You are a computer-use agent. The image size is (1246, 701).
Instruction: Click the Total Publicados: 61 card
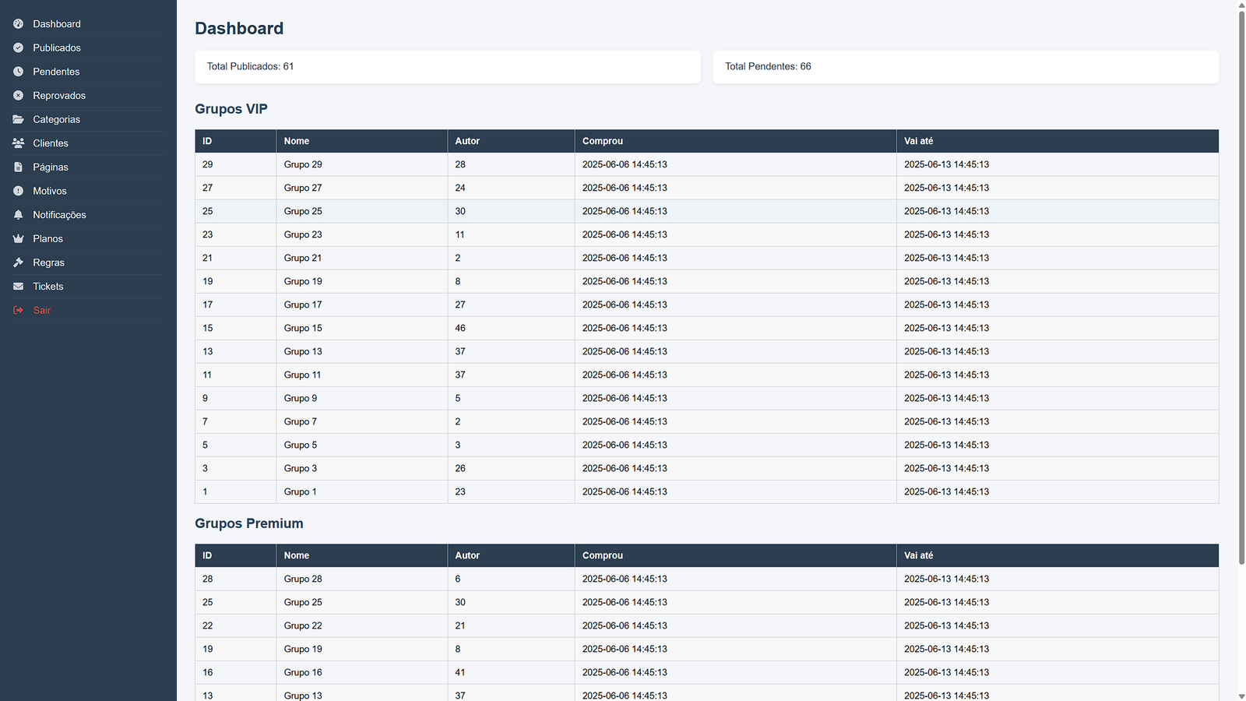pos(448,67)
